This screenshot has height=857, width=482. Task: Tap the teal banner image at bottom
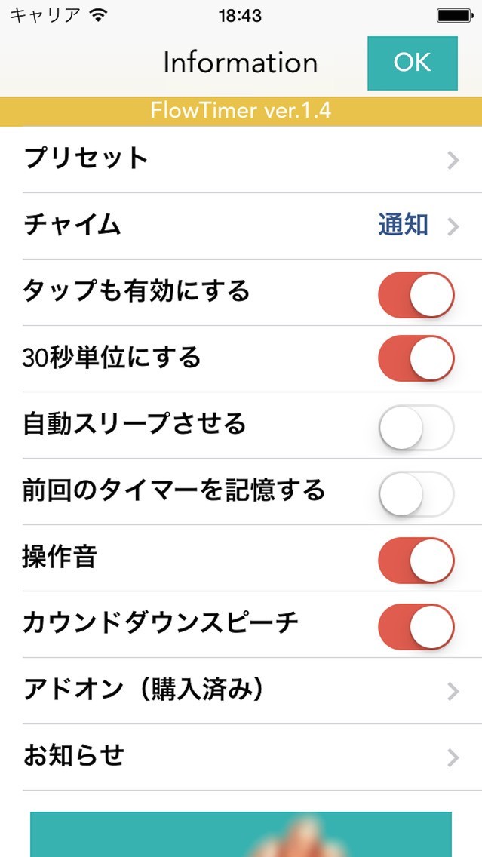point(241,834)
